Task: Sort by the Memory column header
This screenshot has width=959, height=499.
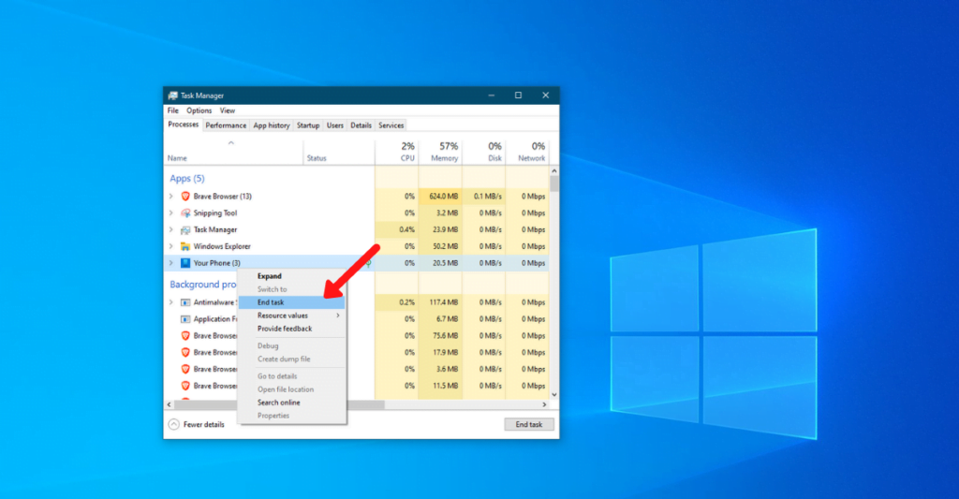Action: click(x=440, y=152)
